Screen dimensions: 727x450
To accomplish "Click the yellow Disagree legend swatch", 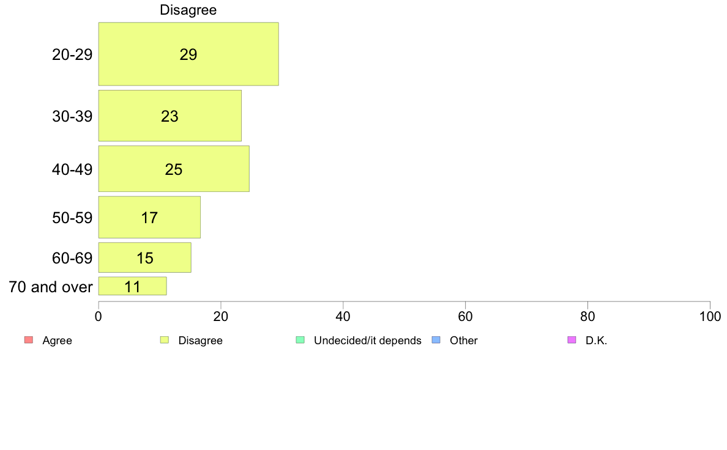I will tap(165, 340).
